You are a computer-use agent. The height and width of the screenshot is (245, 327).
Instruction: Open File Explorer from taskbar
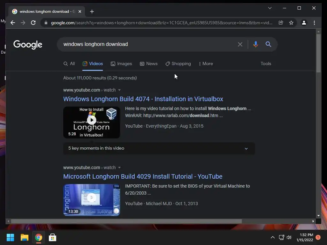[24, 237]
